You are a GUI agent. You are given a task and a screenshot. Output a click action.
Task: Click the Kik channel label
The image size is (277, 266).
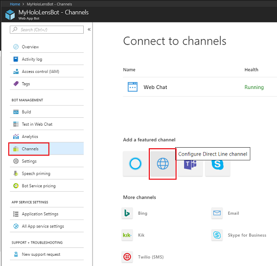coord(141,235)
